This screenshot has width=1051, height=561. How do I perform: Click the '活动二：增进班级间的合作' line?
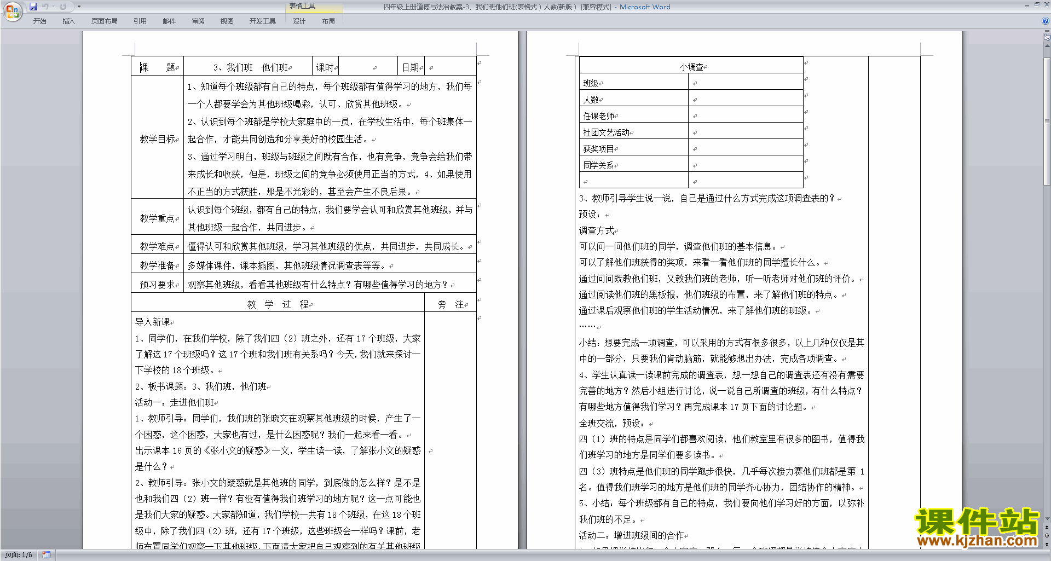coord(633,535)
